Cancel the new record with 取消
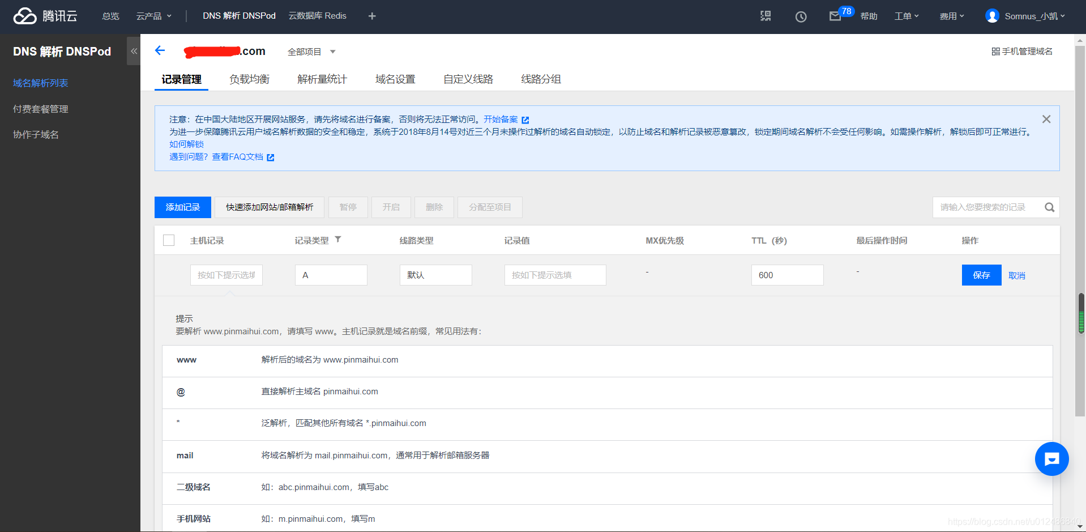Screen dimensions: 1086x532 pyautogui.click(x=1017, y=275)
